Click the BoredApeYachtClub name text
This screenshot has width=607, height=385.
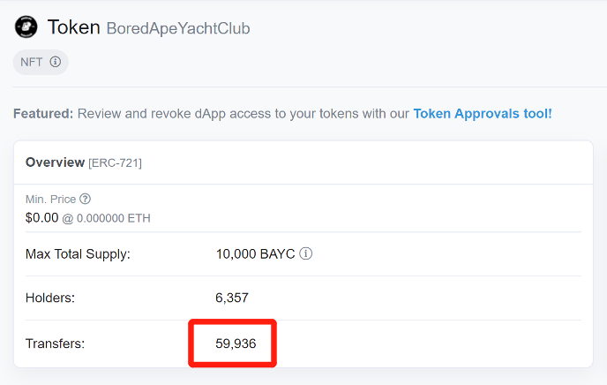click(178, 29)
